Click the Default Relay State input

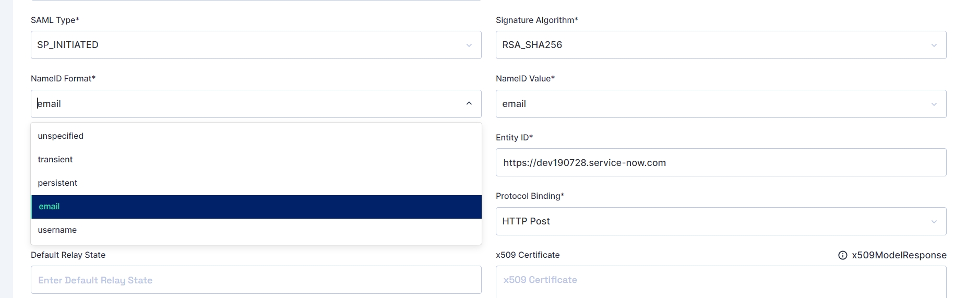click(256, 280)
